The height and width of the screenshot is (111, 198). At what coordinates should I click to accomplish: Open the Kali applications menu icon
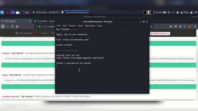tap(2, 12)
